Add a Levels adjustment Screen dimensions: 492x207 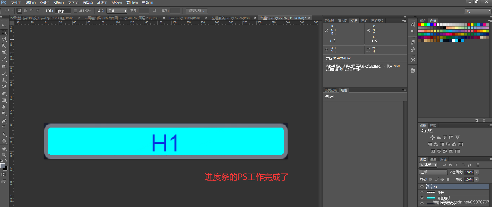coord(439,138)
